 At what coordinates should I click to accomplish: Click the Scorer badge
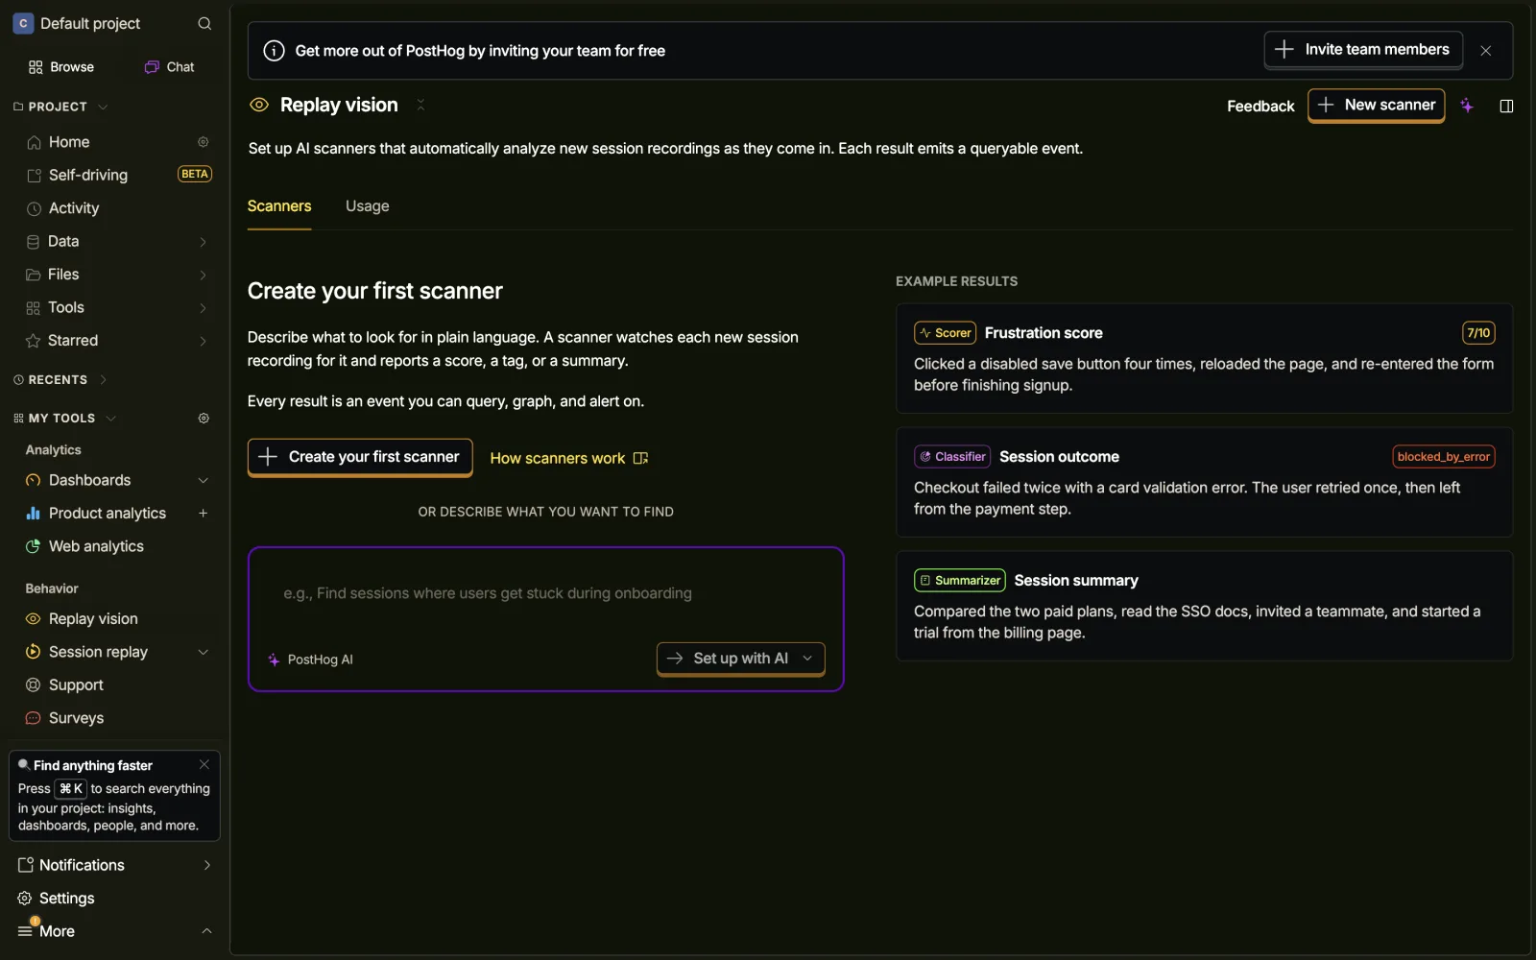(x=945, y=333)
